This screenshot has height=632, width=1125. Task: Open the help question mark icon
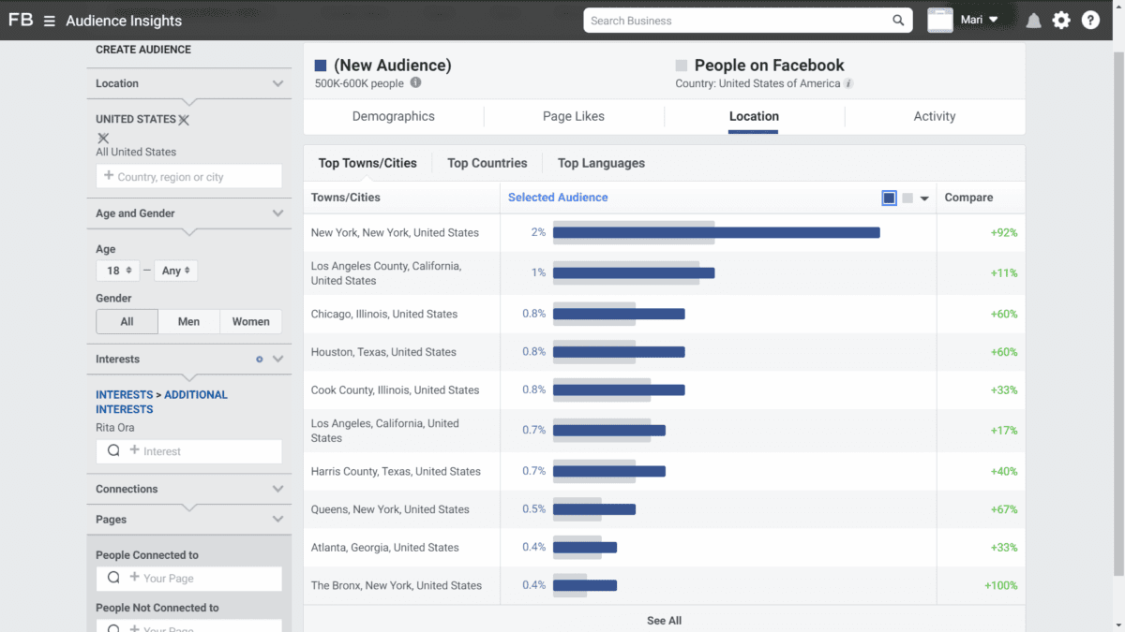[1090, 20]
